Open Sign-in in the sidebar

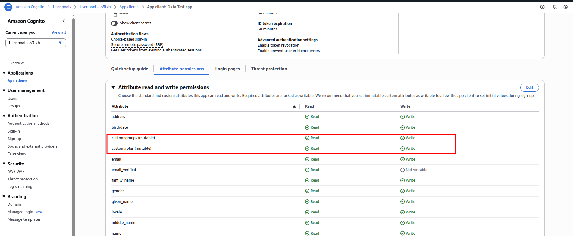14,131
